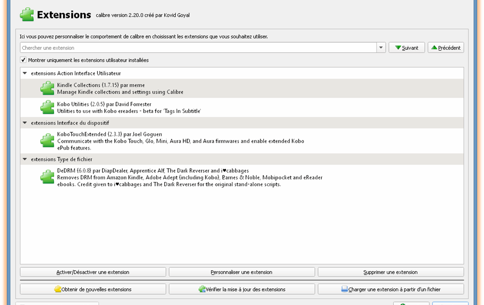
Task: Click the 'Ici vous pouvez personnaliser' instruction text
Action: [x=144, y=37]
